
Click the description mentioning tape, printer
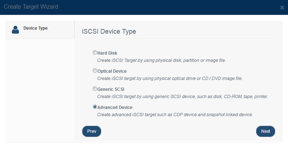point(183,97)
